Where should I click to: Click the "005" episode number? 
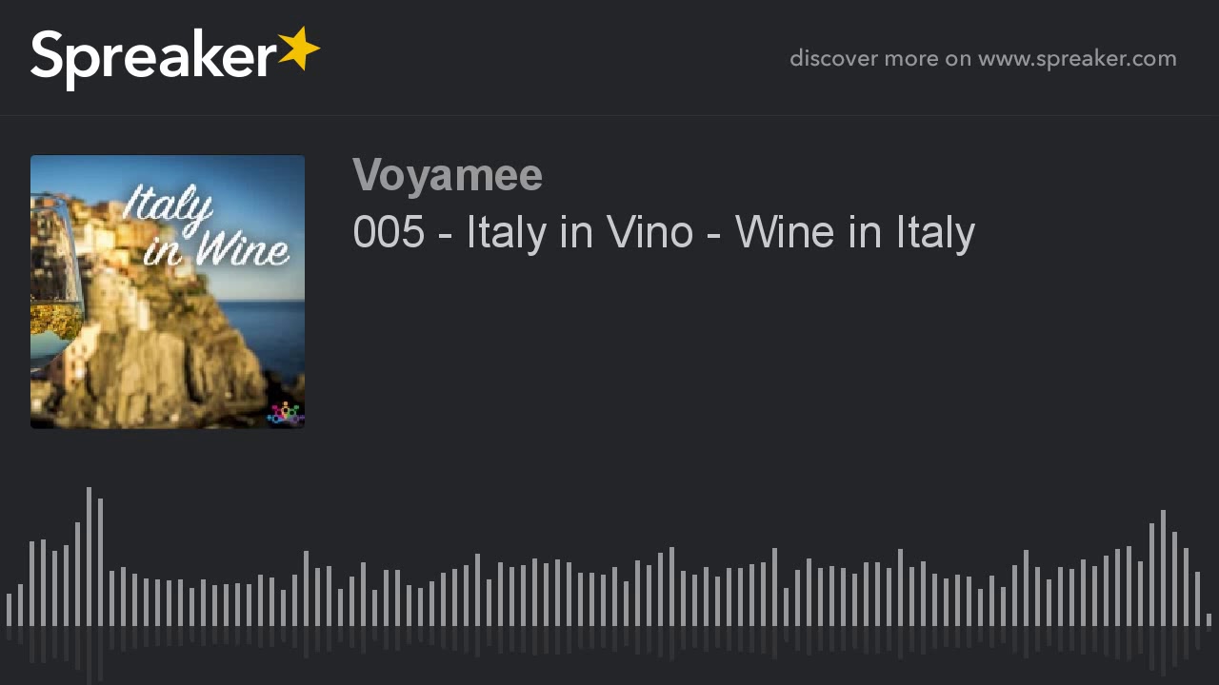tap(389, 233)
